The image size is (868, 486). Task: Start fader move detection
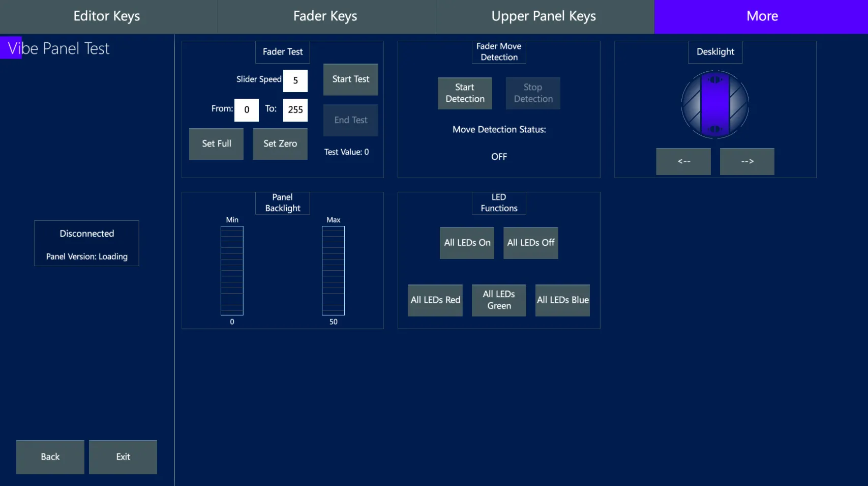point(465,93)
